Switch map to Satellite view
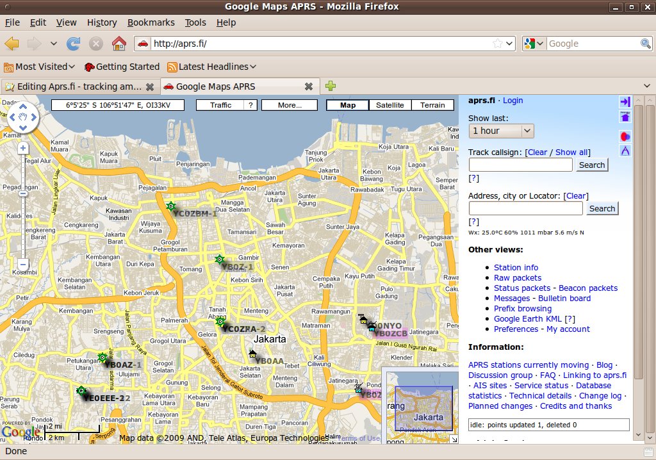The height and width of the screenshot is (460, 656). (x=389, y=105)
